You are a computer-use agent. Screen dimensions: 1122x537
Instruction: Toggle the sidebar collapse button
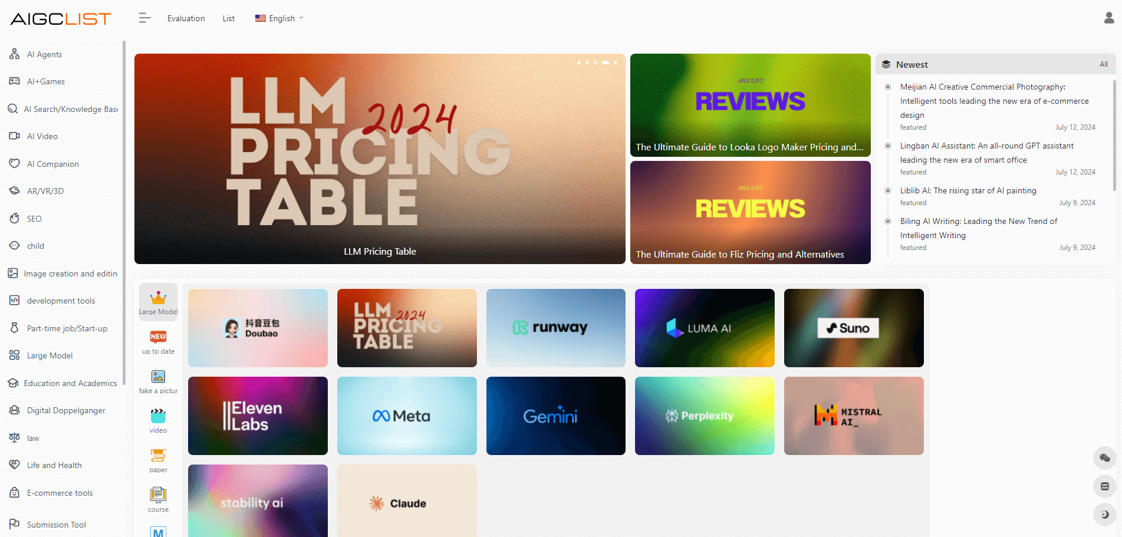click(144, 18)
